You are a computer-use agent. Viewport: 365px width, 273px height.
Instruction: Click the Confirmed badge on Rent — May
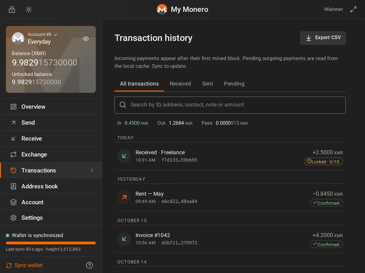326,203
